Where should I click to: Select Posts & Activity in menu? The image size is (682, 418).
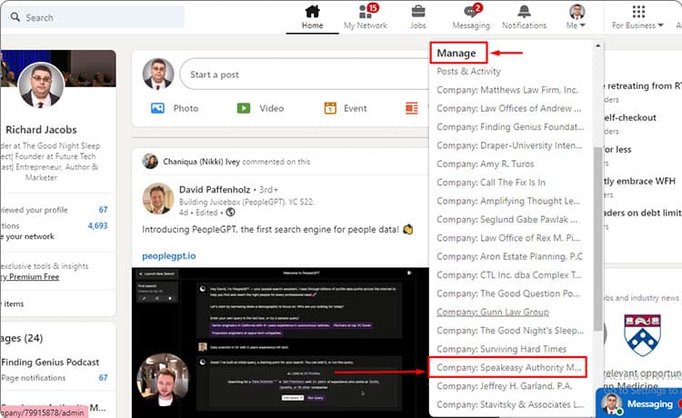(468, 71)
